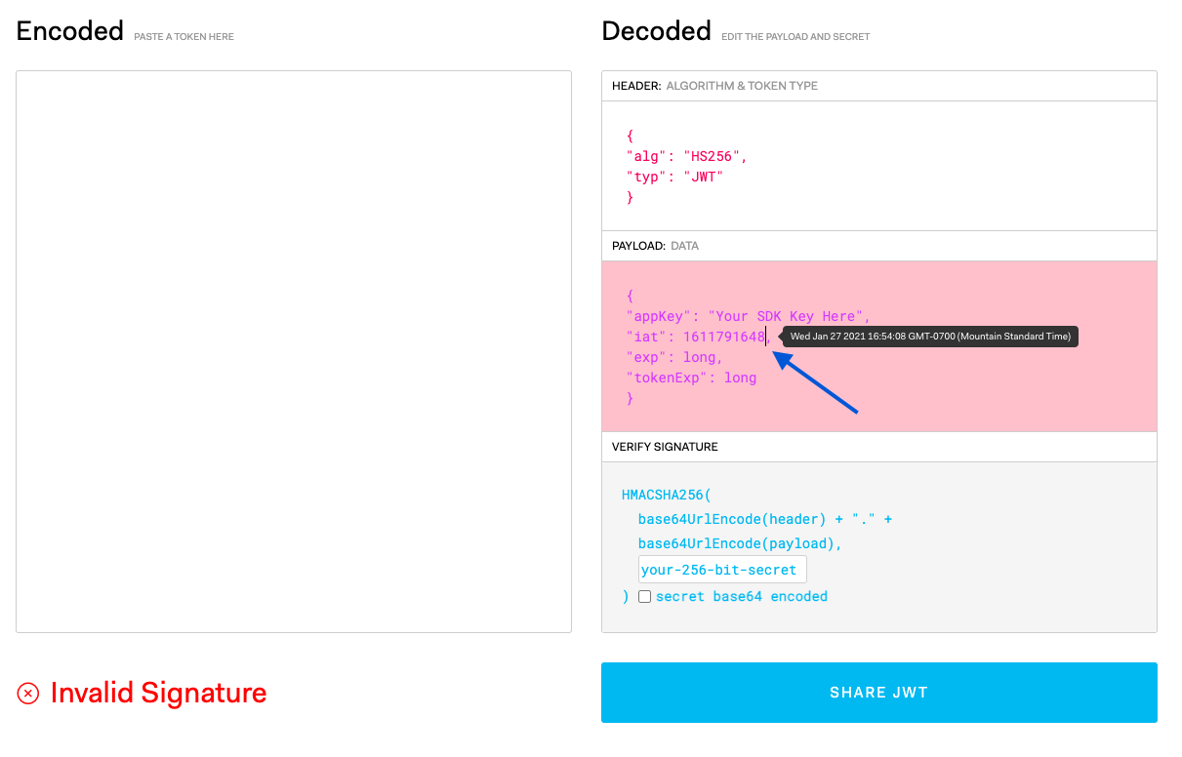Click the empty encoded token paste area

pos(293,351)
